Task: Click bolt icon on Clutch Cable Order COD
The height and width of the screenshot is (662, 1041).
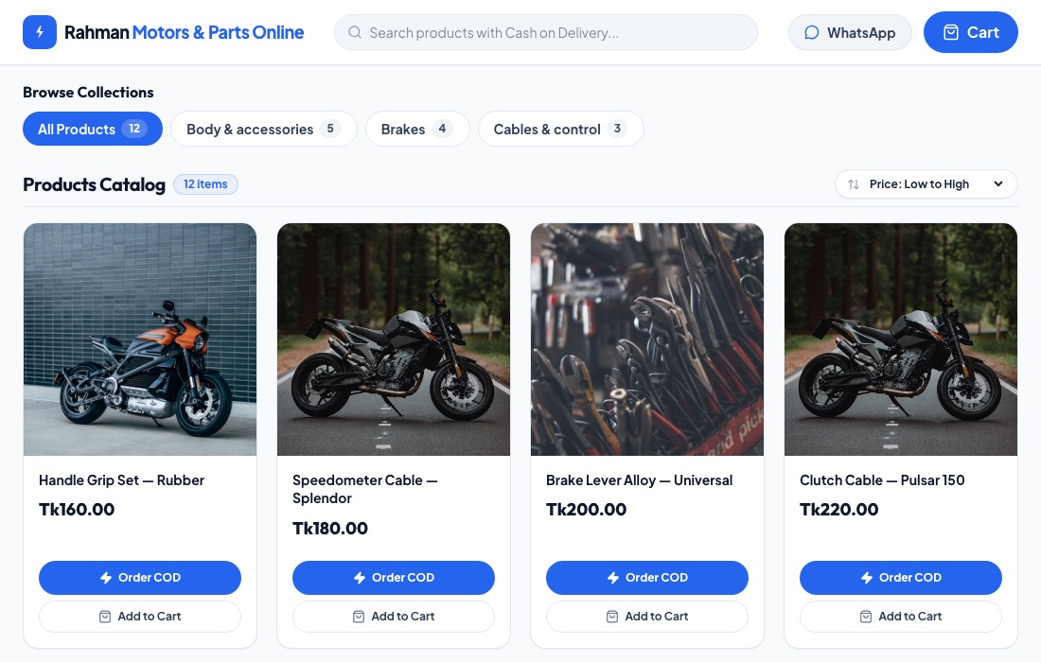Action: point(866,578)
